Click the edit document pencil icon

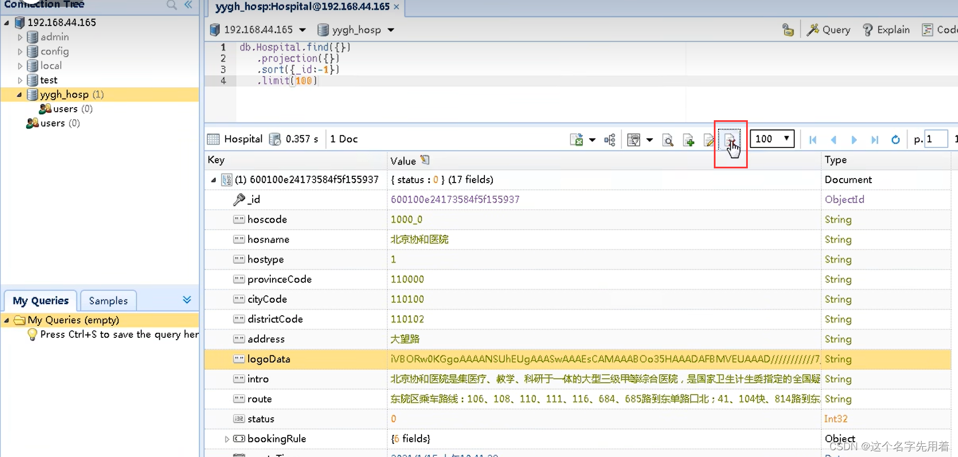[708, 139]
